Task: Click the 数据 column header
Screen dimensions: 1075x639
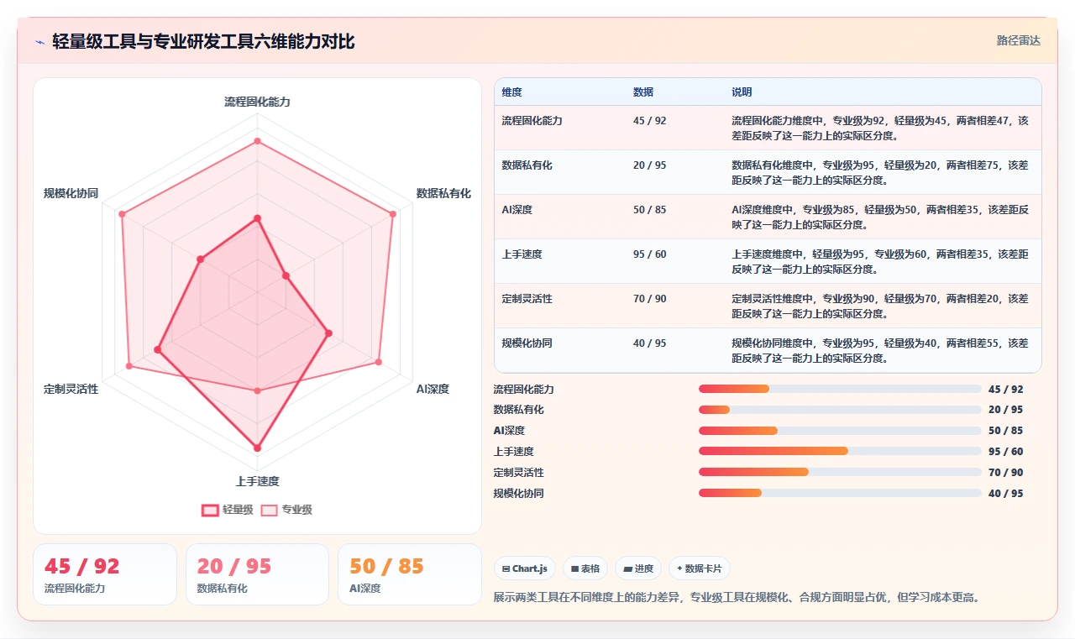Action: point(643,92)
